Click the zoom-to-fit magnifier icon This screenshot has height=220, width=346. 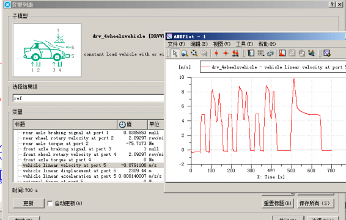click(x=194, y=53)
